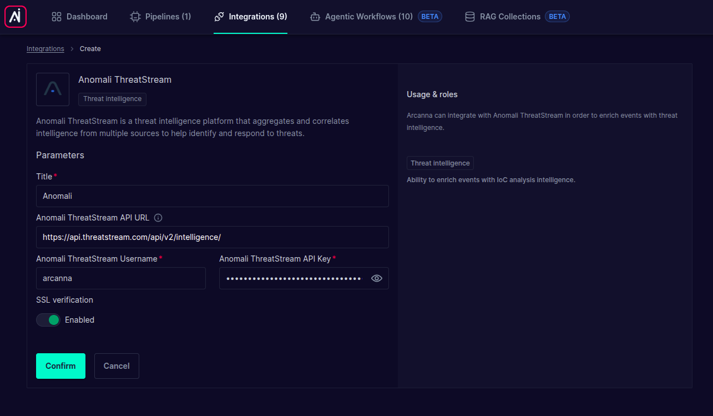Click the IoC analysis intelligence description text

491,180
